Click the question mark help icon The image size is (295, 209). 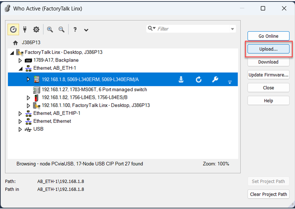(x=75, y=29)
